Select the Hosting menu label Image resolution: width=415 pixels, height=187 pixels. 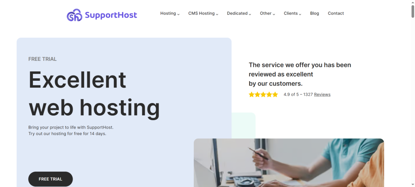pyautogui.click(x=168, y=13)
